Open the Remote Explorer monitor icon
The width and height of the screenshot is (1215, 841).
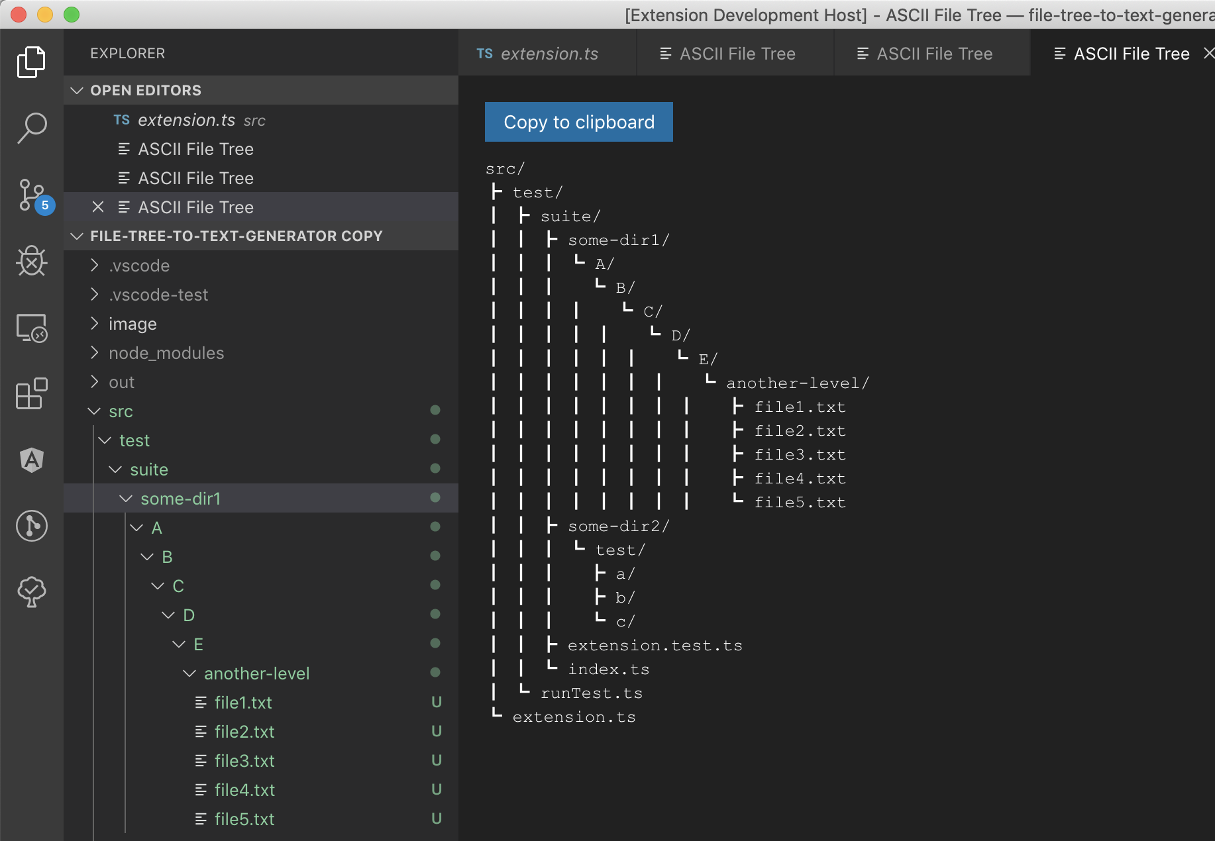pos(31,328)
